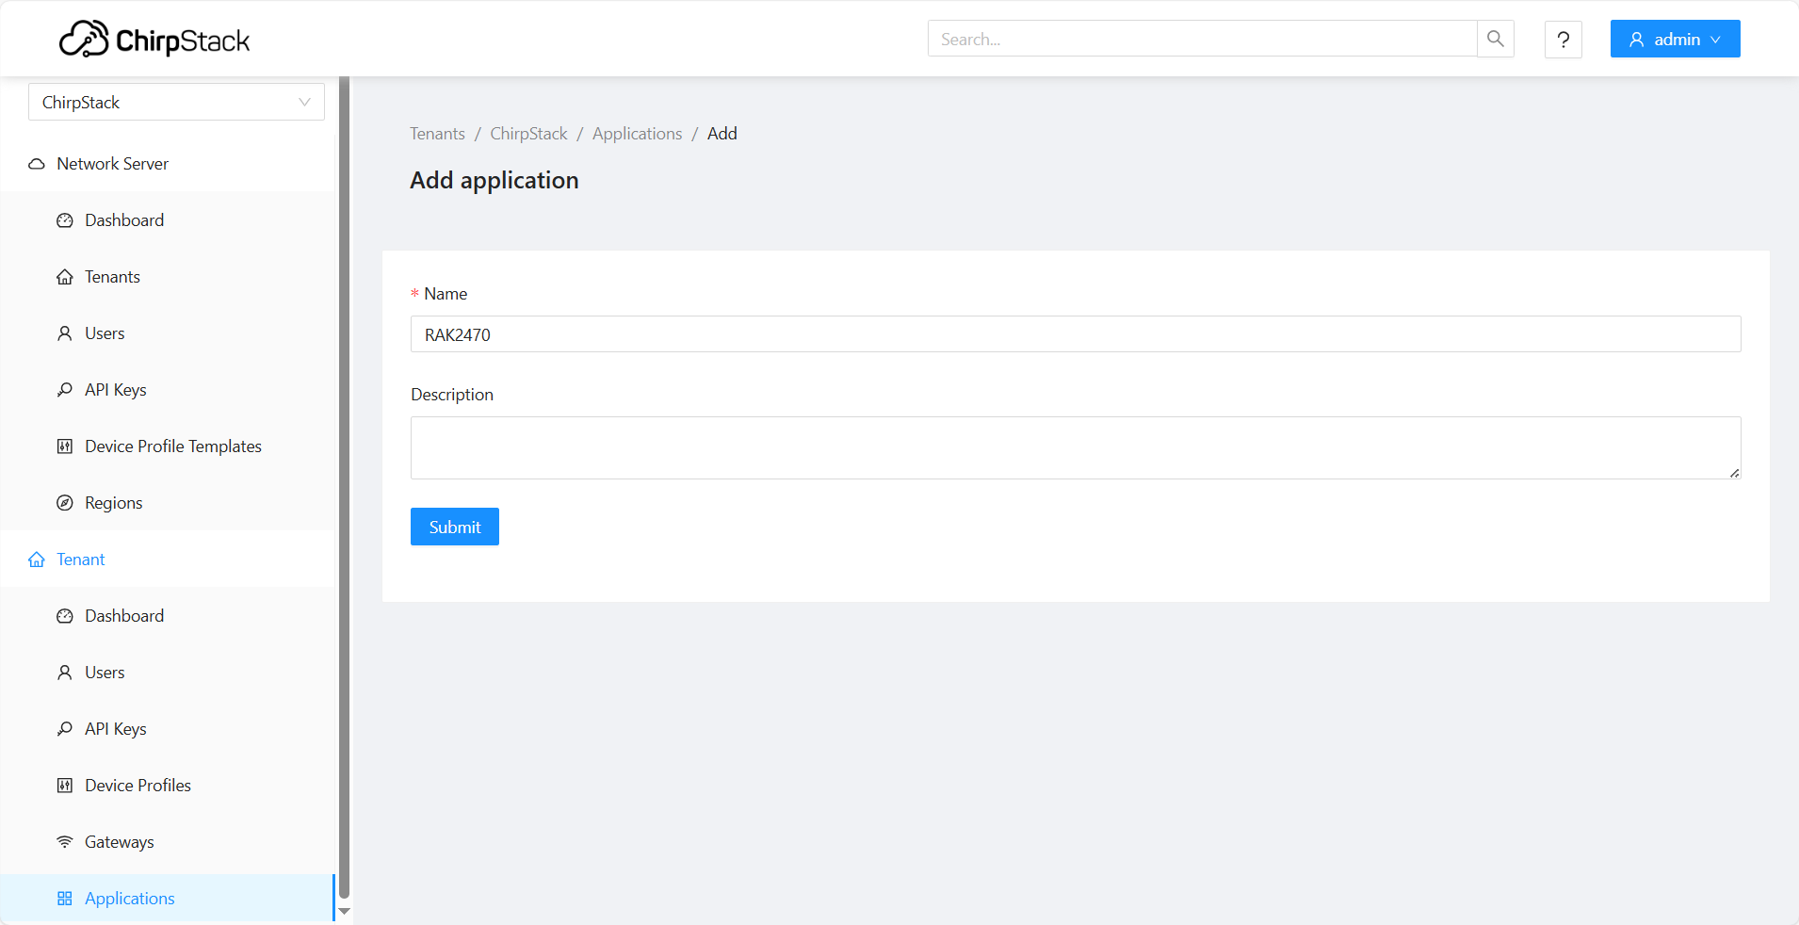Open the ChirpStack tenant selector dropdown

coord(176,102)
